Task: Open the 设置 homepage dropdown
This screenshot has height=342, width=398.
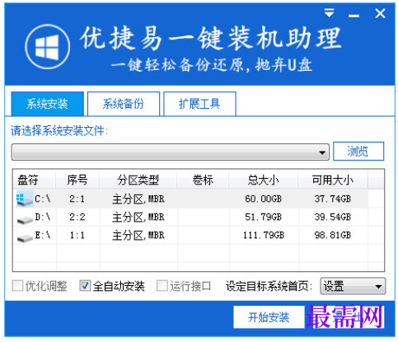Action: 353,286
